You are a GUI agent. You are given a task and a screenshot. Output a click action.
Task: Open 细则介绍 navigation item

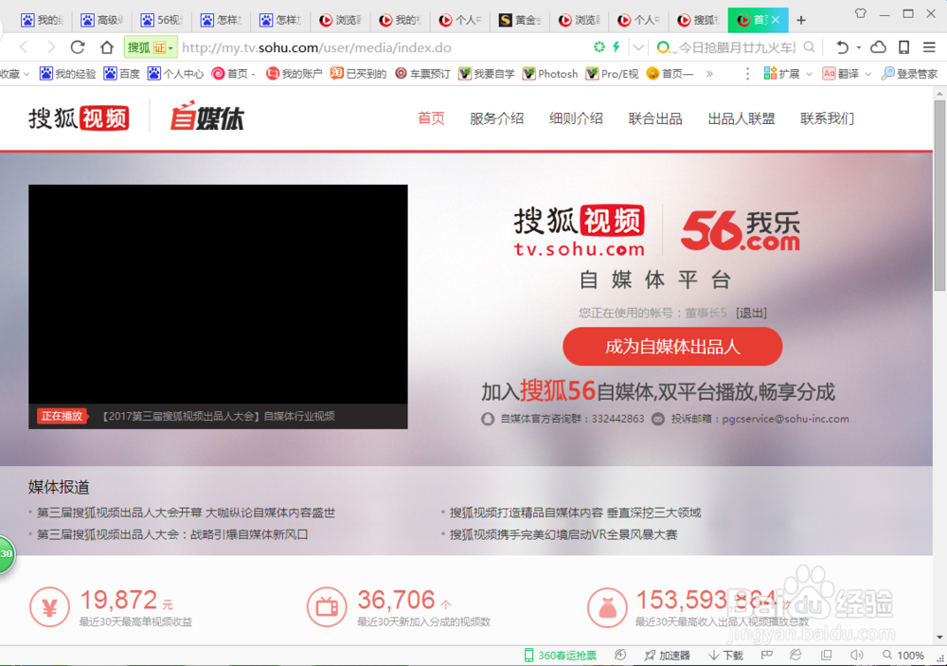[x=576, y=118]
